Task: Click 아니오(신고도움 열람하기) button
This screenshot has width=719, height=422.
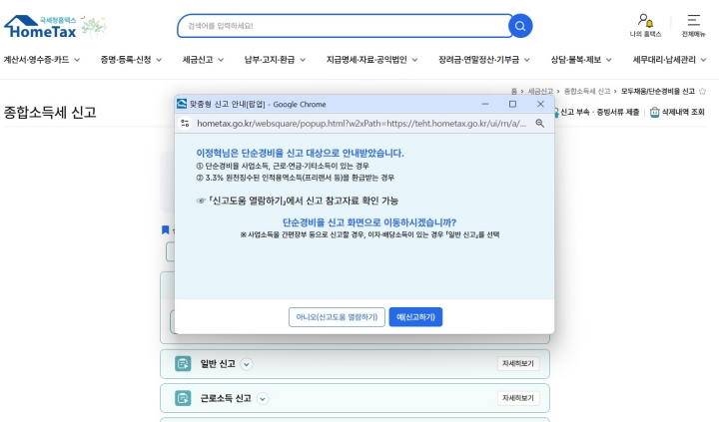Action: (x=337, y=317)
